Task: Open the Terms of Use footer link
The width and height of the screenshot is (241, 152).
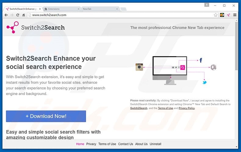Action: pos(107,144)
